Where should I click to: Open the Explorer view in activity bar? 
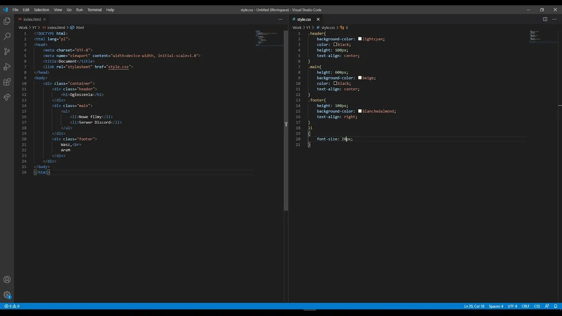pyautogui.click(x=7, y=21)
